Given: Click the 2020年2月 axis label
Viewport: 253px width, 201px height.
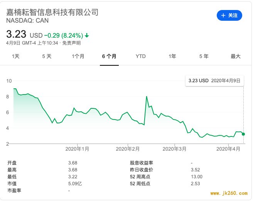Looking at the screenshot, I should click(x=128, y=149).
